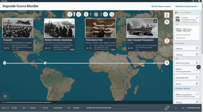Image resolution: width=203 pixels, height=112 pixels.
Task: Open the first crowd photo event card
Action: pos(18,35)
